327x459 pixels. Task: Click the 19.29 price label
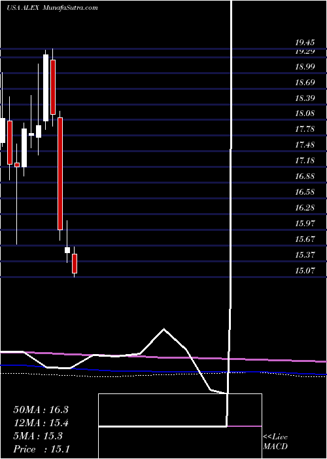point(305,52)
